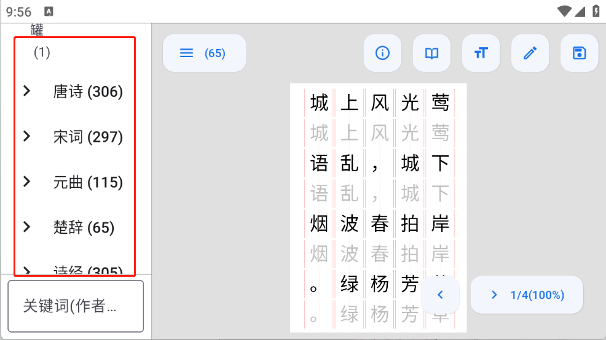Go to previous page arrow
This screenshot has width=606, height=340.
click(440, 295)
